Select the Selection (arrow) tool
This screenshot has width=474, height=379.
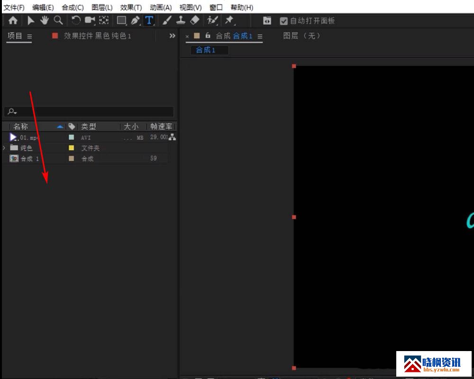tap(30, 20)
